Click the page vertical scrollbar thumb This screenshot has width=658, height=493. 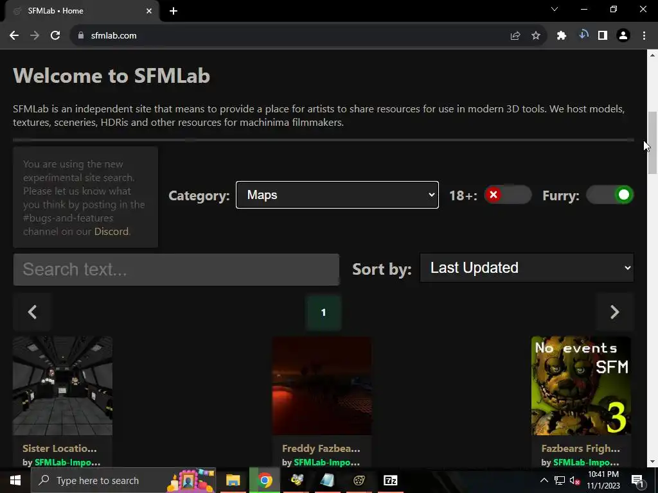click(652, 143)
